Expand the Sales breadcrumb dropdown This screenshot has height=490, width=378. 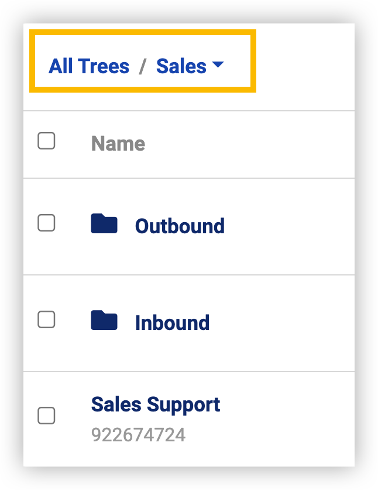(190, 66)
